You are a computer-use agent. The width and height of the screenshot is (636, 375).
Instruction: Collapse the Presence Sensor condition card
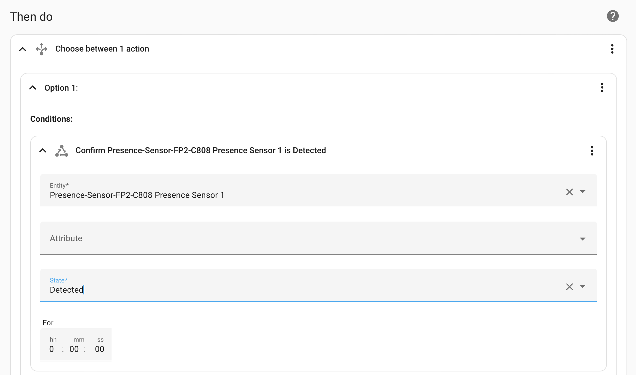point(43,150)
